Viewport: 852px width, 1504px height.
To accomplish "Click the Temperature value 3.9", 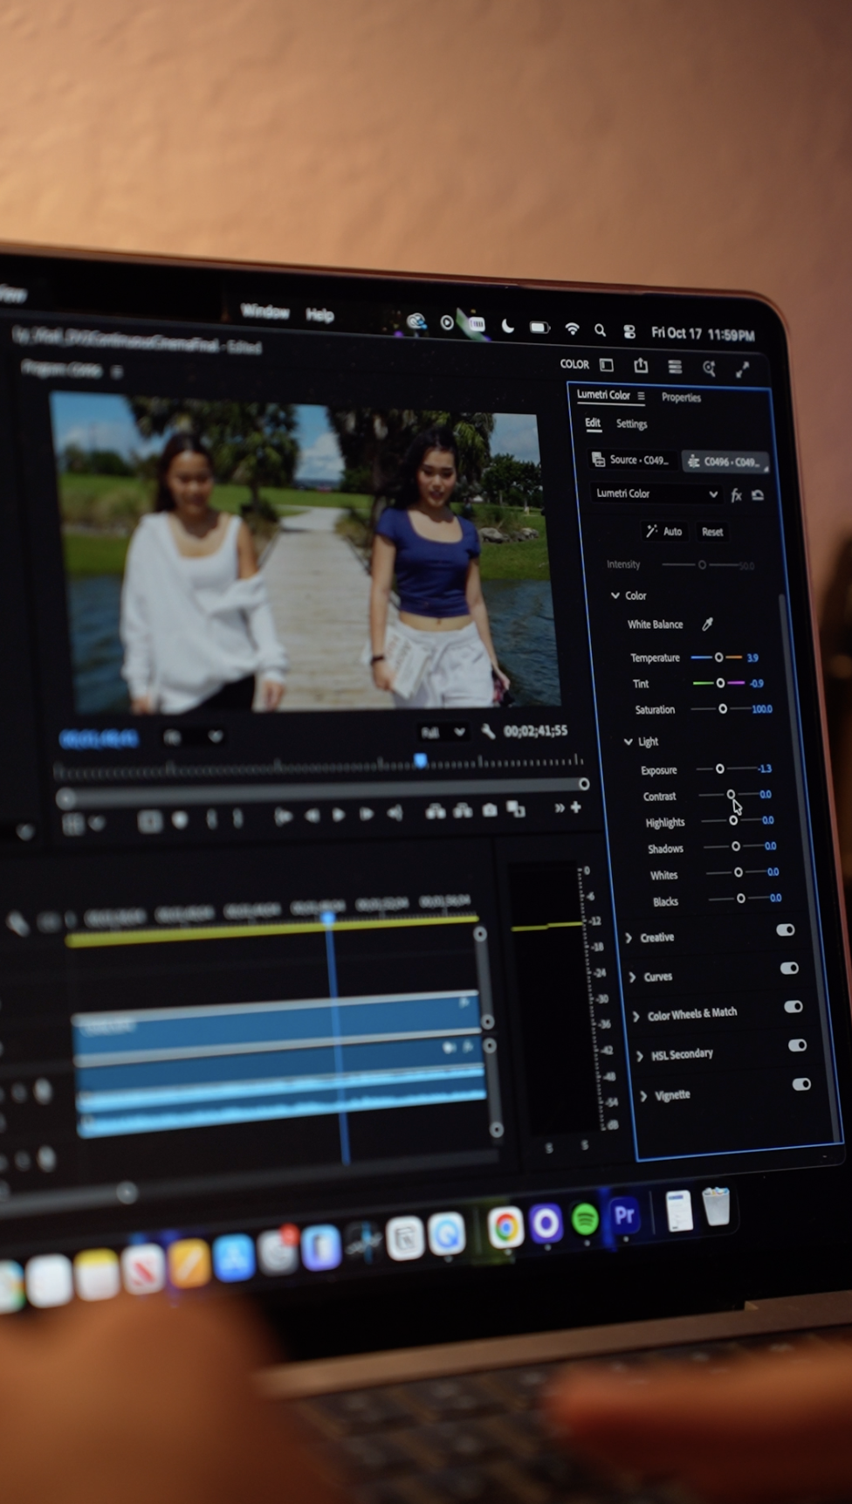I will 752,658.
